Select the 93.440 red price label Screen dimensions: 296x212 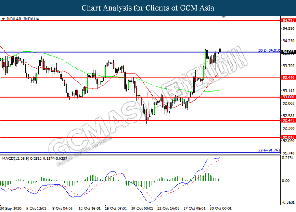(x=288, y=78)
